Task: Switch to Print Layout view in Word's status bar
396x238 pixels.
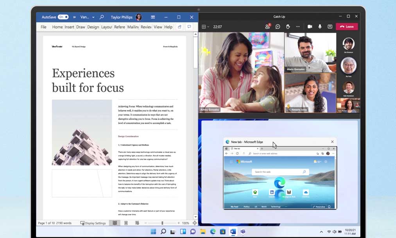Action: (x=126, y=223)
